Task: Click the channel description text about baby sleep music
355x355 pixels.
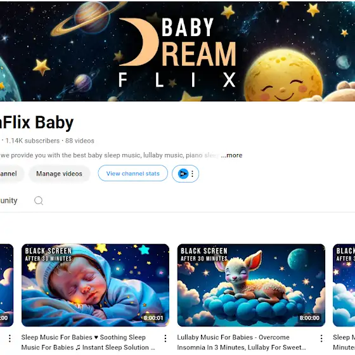Action: (x=110, y=155)
